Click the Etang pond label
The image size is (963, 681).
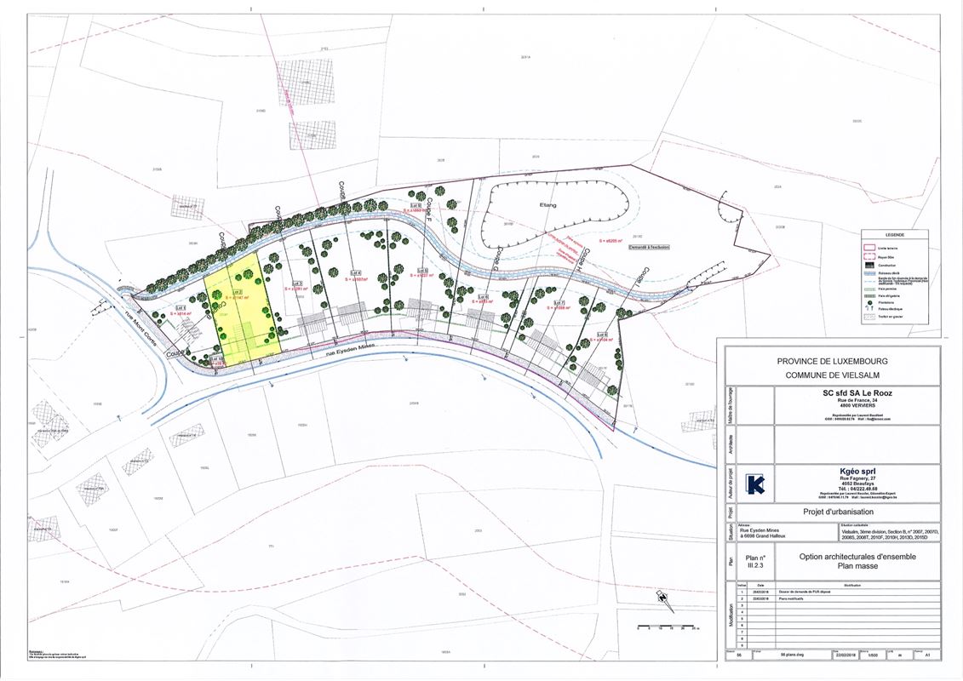tap(547, 205)
